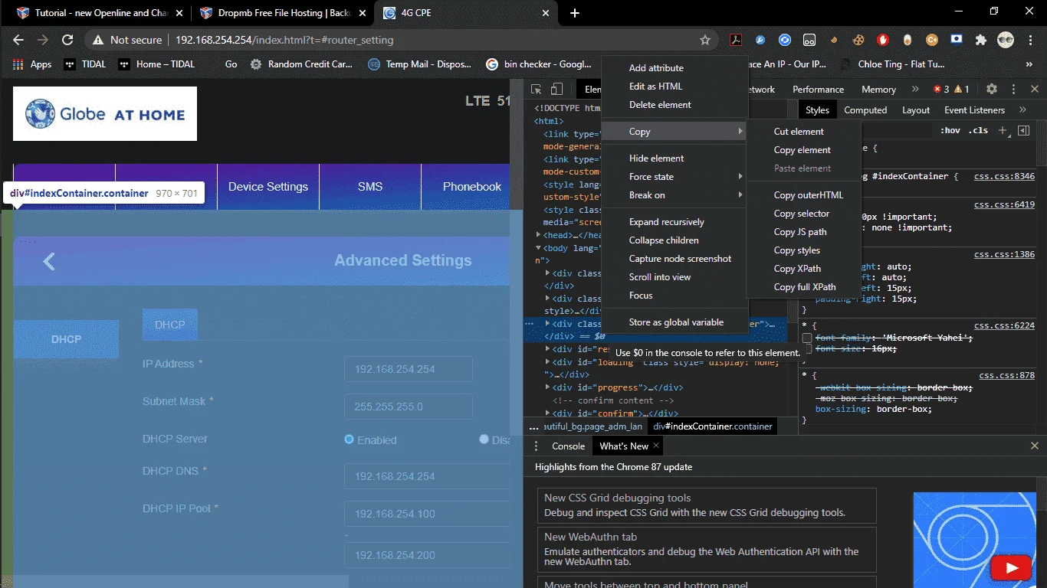Open the Apps shortcut in bookmarks bar
Viewport: 1047px width, 588px height.
click(x=31, y=64)
